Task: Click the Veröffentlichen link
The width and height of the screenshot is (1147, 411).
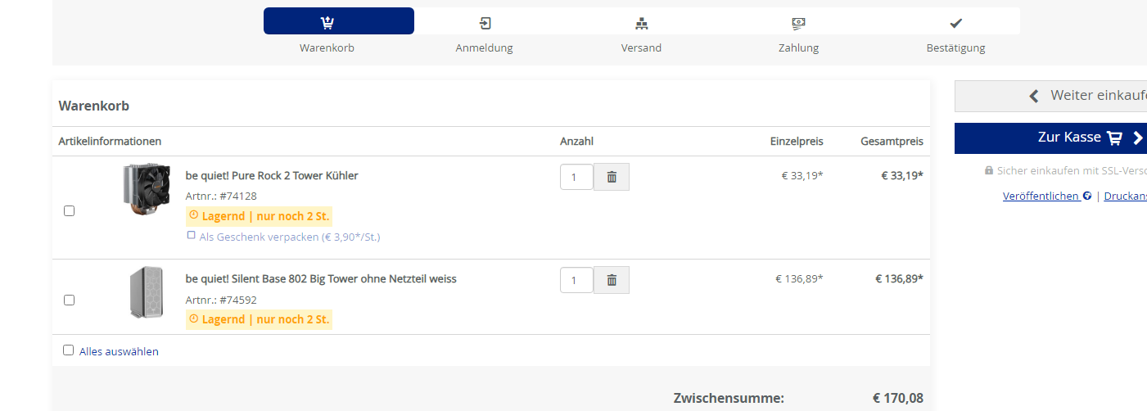Action: pyautogui.click(x=1041, y=196)
